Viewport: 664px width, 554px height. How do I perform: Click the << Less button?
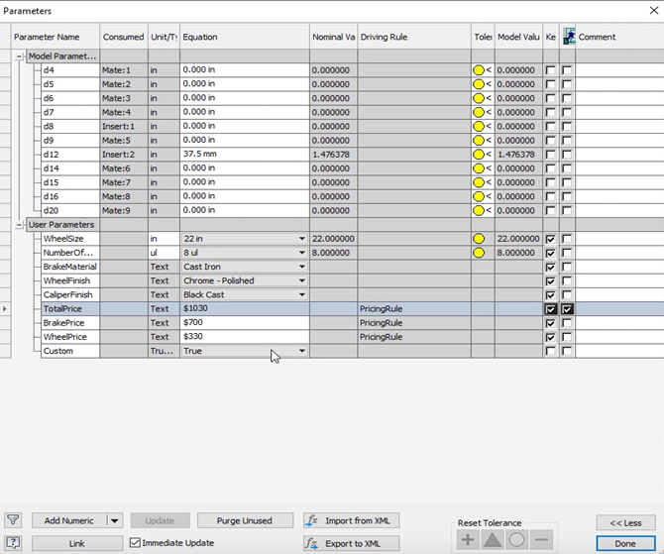[625, 522]
